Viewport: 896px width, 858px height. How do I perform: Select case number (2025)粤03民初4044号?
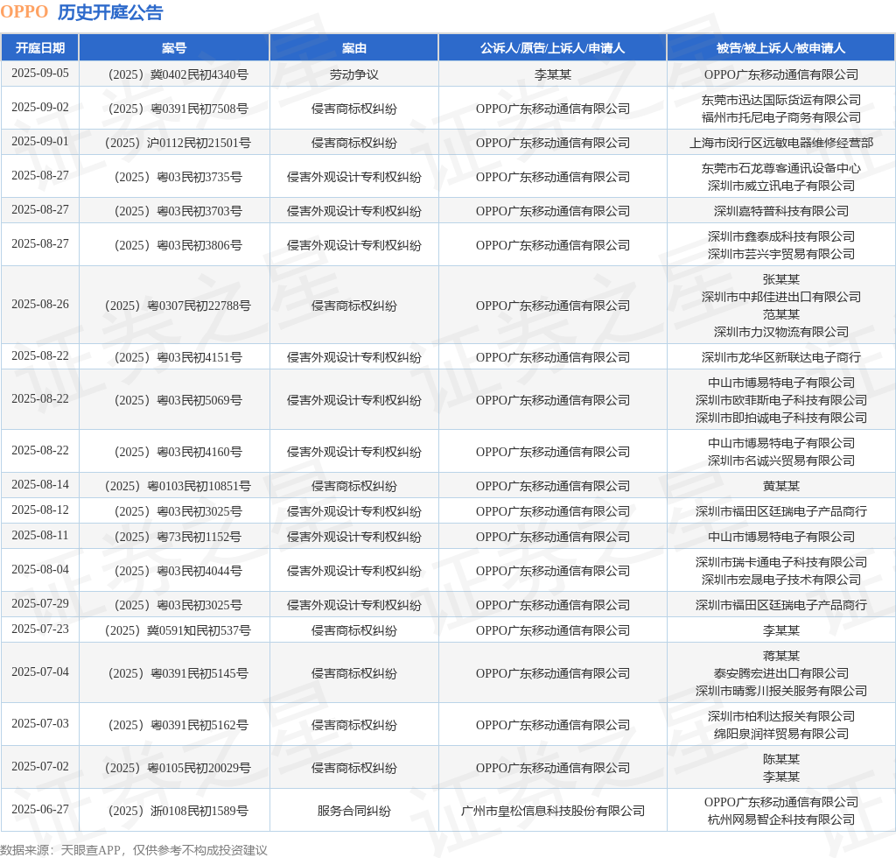coord(178,571)
